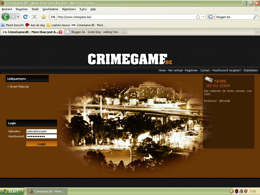Image resolution: width=260 pixels, height=195 pixels.
Task: Click the green Back navigation arrow
Action: point(5,17)
